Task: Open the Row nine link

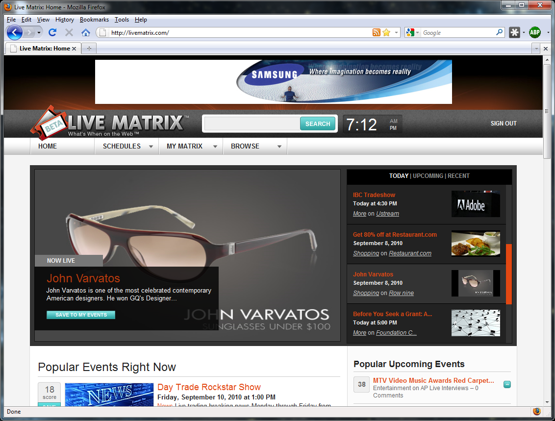Action: [x=402, y=293]
